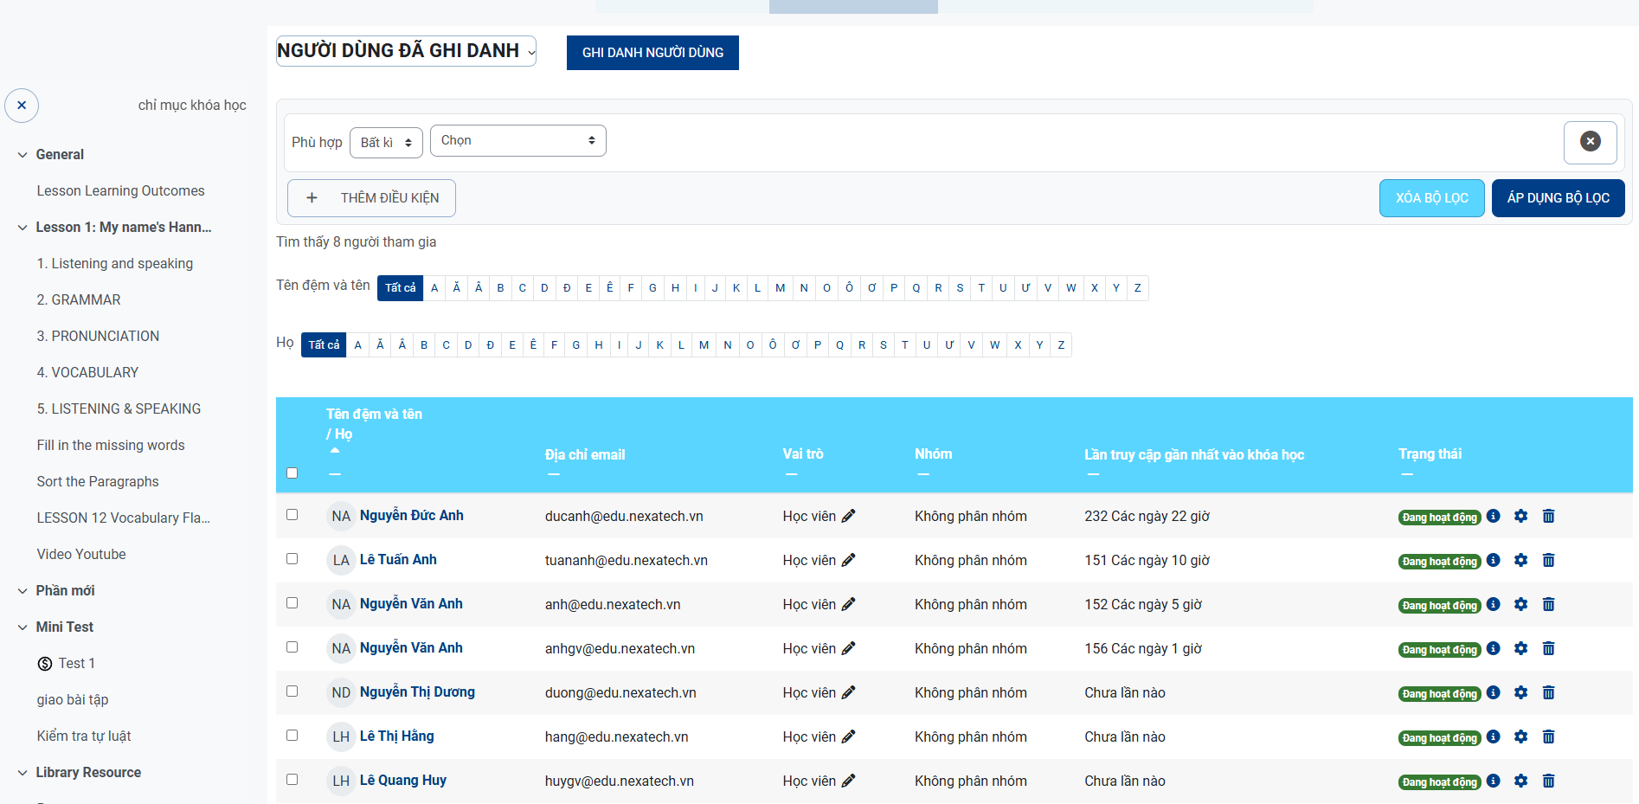
Task: Open gear settings for ducanh@edu.nexatech.vn enrolment
Action: [x=1520, y=516]
